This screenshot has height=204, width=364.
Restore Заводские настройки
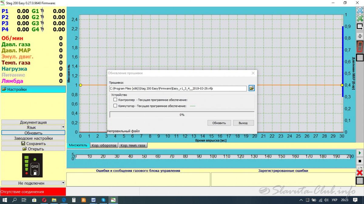33,138
